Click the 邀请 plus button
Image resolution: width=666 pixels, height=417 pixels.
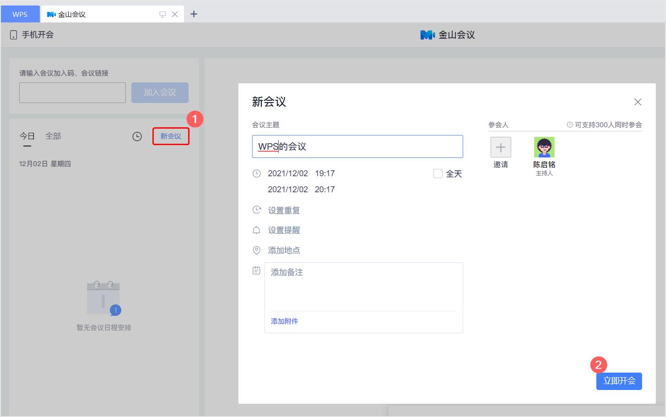[501, 147]
